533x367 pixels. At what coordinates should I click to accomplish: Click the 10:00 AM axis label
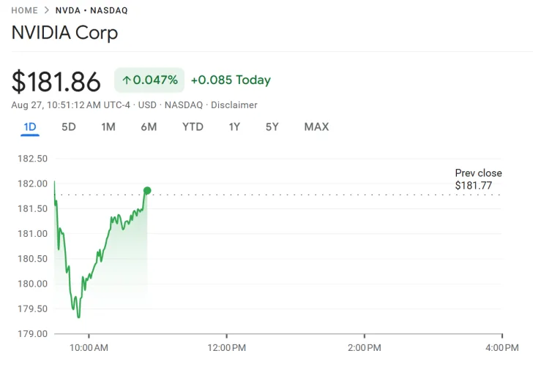89,347
